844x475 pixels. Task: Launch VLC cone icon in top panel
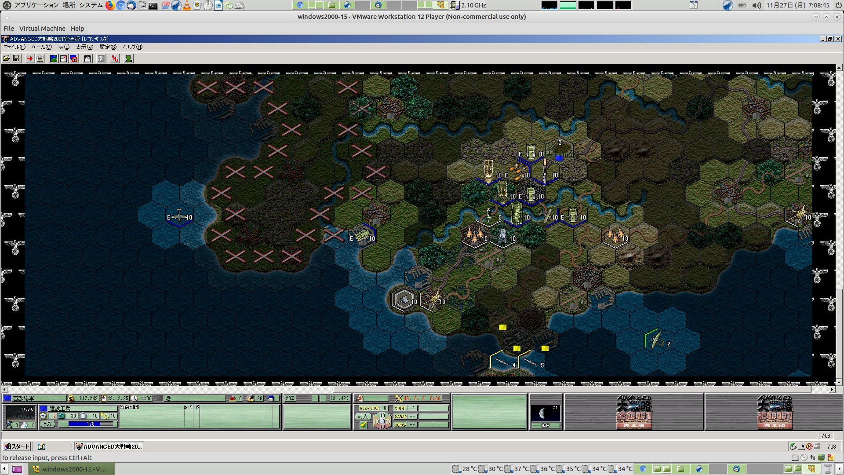tap(187, 5)
